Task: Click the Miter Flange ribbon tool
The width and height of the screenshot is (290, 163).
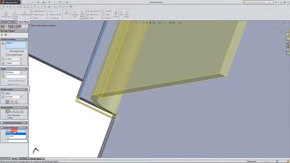Action: click(x=38, y=14)
